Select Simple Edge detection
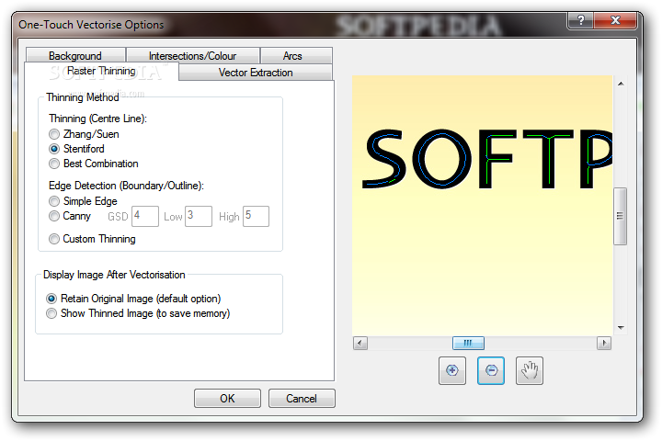The width and height of the screenshot is (662, 441). tap(83, 201)
